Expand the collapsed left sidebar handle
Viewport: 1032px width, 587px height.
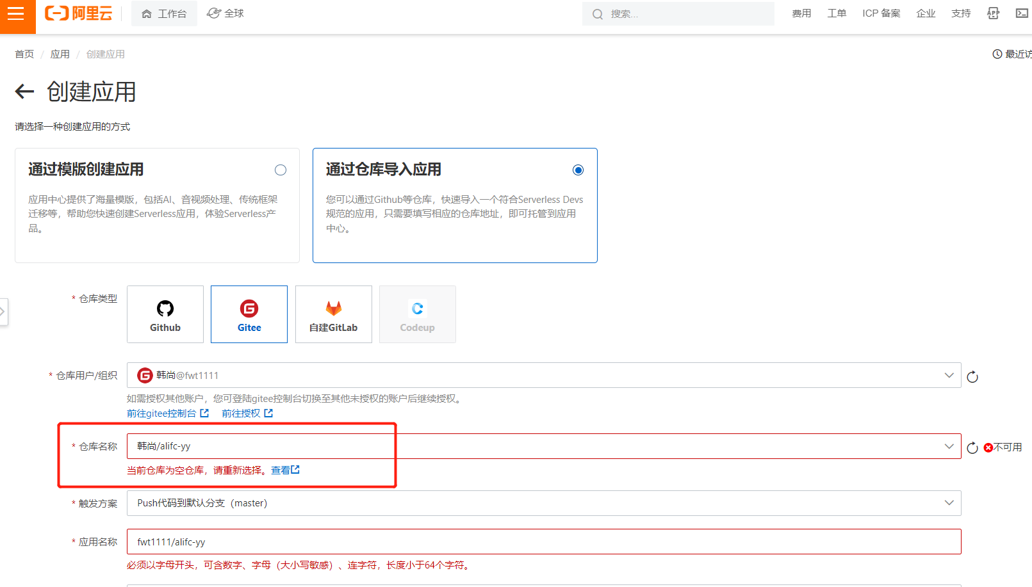[x=3, y=312]
